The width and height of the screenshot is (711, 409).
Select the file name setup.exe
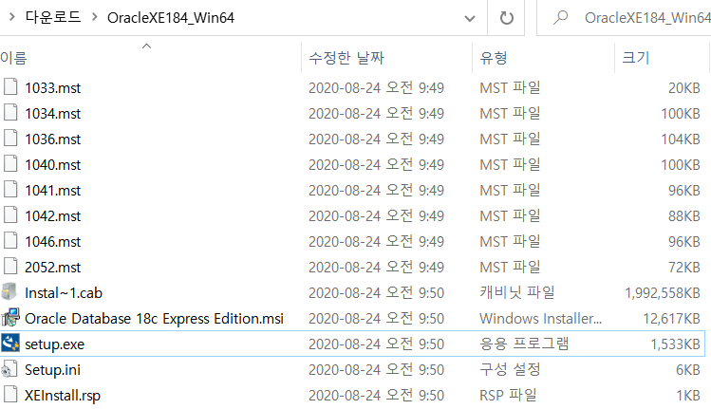click(54, 344)
